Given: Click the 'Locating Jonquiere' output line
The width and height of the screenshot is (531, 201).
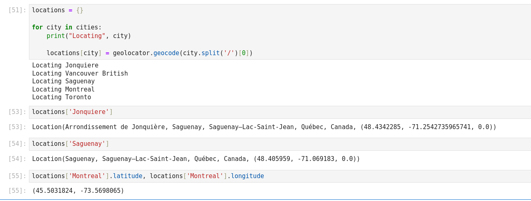Looking at the screenshot, I should (x=65, y=65).
